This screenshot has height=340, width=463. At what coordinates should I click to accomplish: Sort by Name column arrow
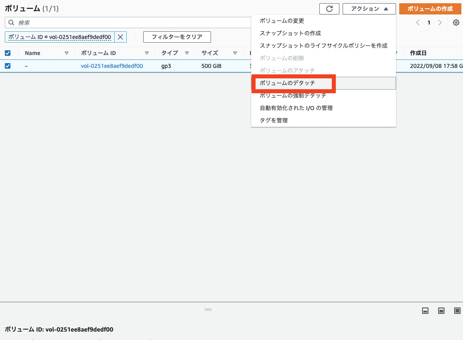(67, 53)
